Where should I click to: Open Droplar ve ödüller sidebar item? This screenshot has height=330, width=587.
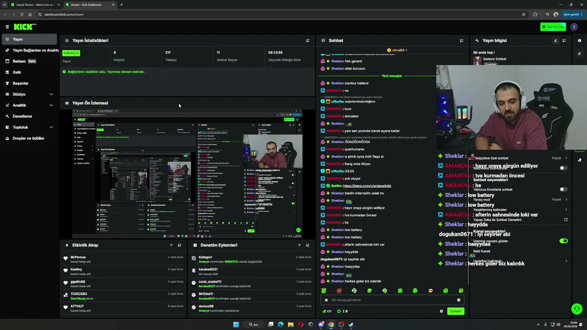(x=30, y=138)
